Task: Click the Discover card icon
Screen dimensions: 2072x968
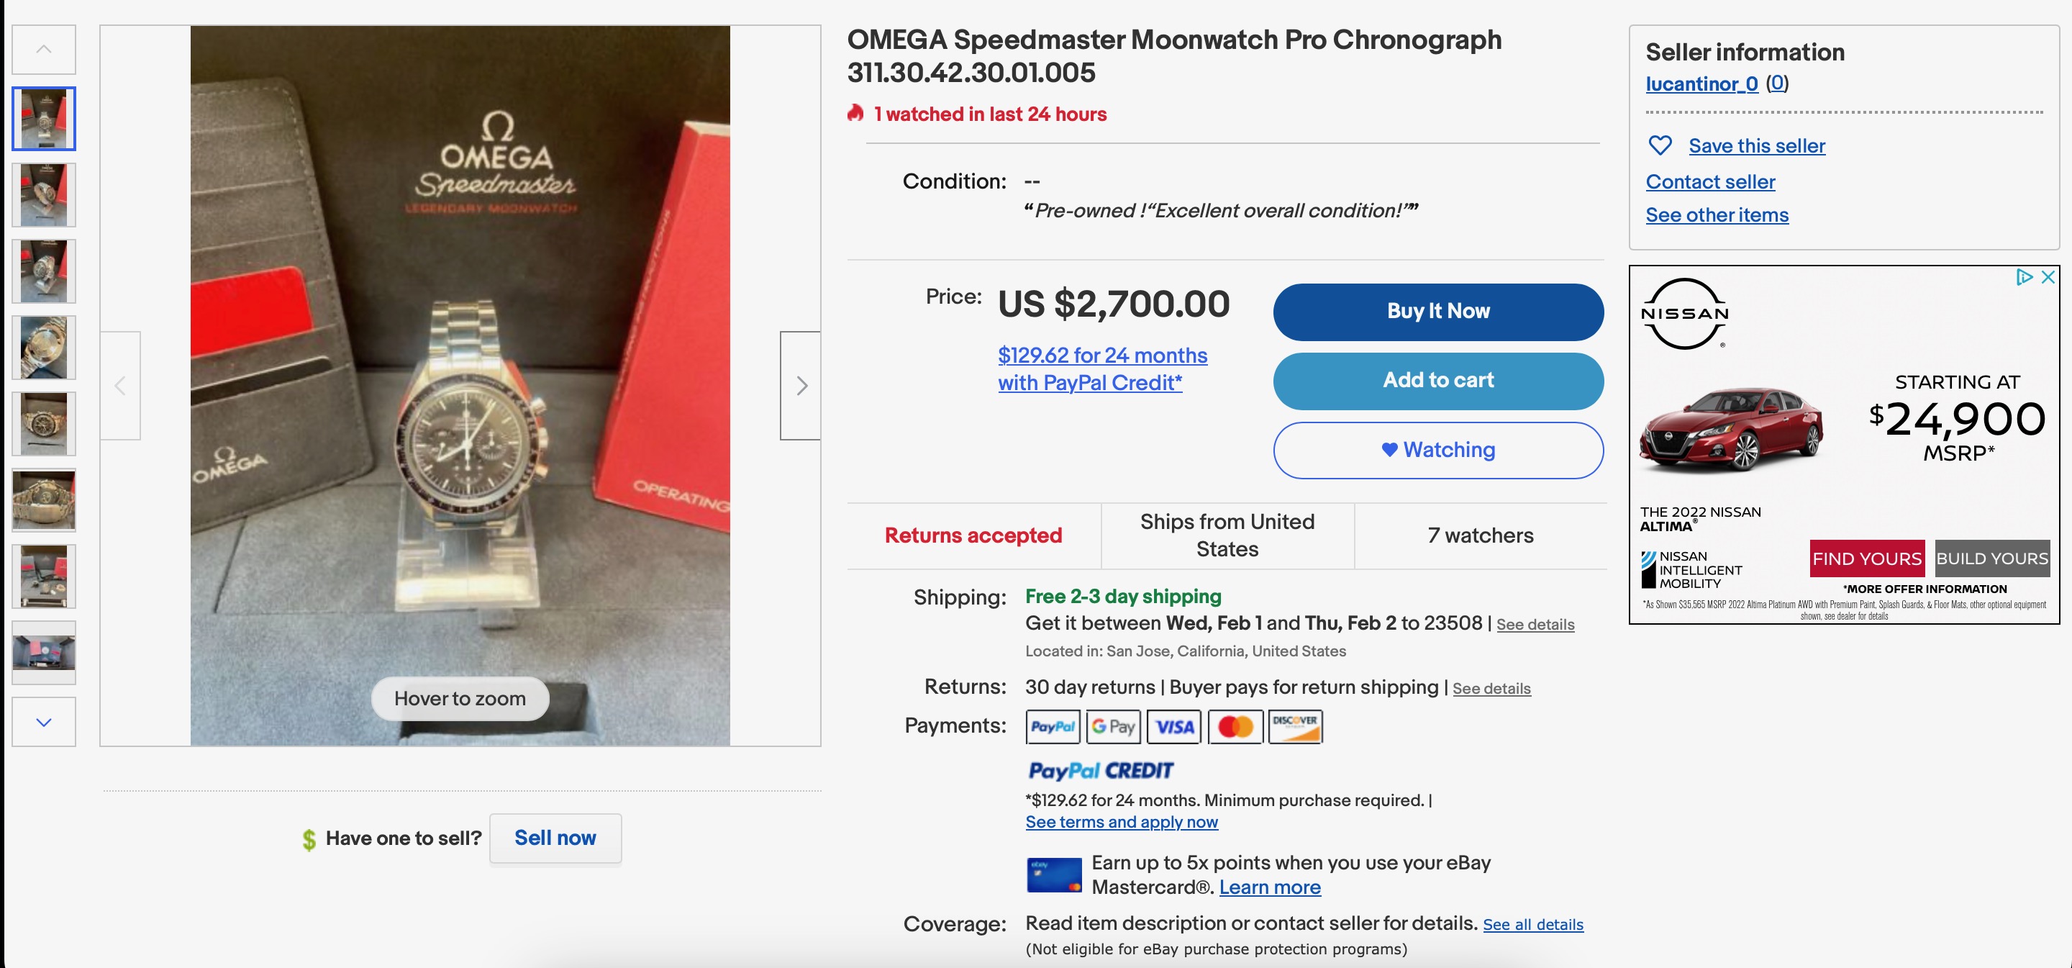Action: point(1295,727)
